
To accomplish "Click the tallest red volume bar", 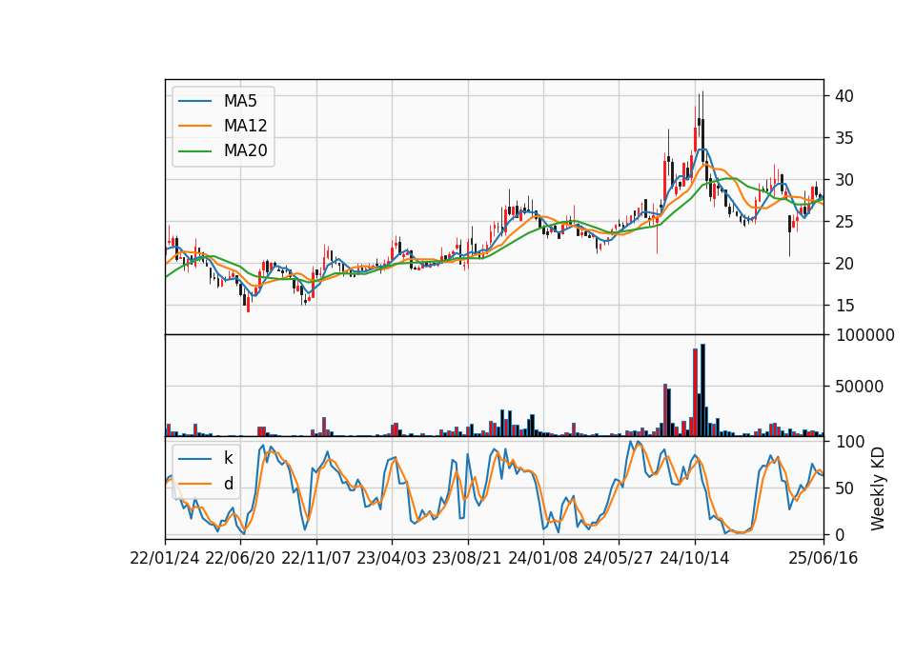I will tap(695, 392).
